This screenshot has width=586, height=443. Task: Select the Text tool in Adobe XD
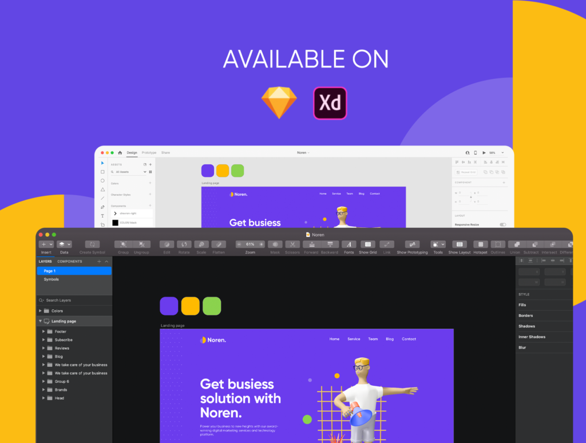pyautogui.click(x=102, y=216)
